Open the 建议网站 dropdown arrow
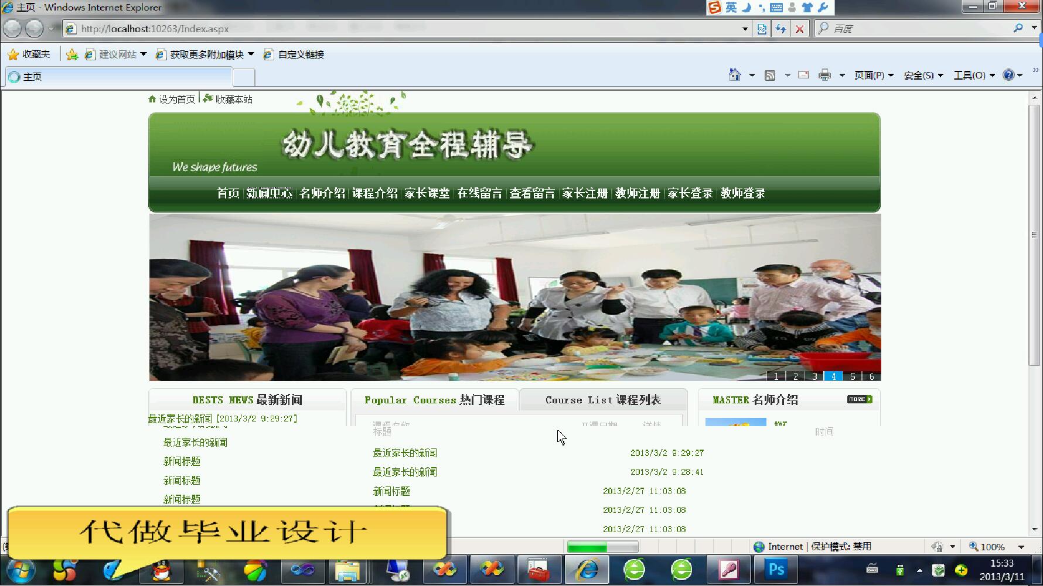The width and height of the screenshot is (1043, 586). click(143, 54)
